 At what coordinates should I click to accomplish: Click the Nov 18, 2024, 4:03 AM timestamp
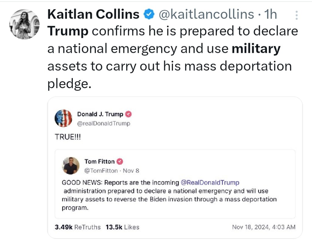pyautogui.click(x=264, y=227)
